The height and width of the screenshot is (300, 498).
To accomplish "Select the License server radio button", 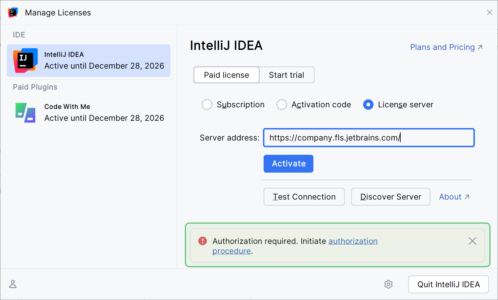I will [x=368, y=104].
